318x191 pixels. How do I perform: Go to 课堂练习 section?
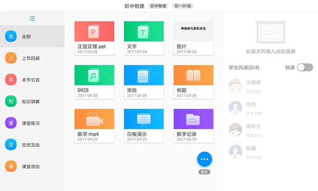click(x=32, y=123)
